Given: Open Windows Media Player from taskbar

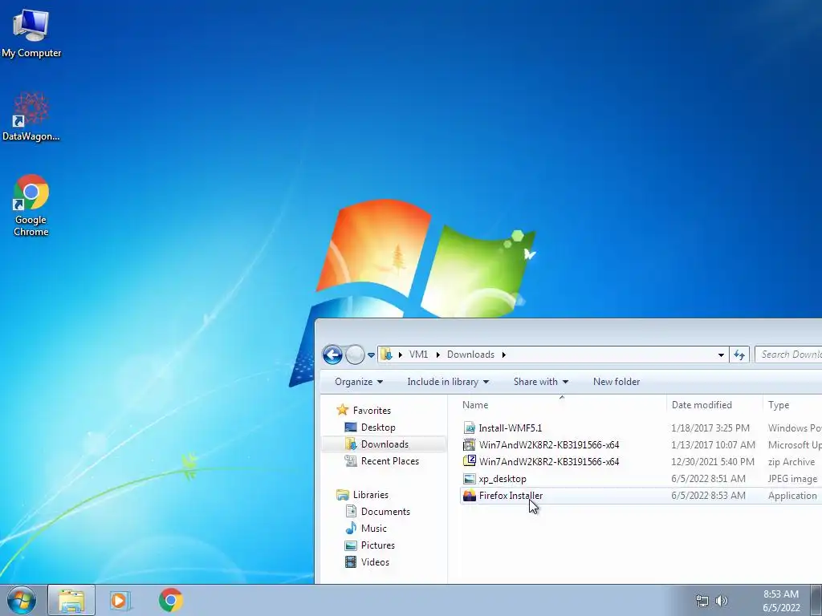Looking at the screenshot, I should coord(120,600).
